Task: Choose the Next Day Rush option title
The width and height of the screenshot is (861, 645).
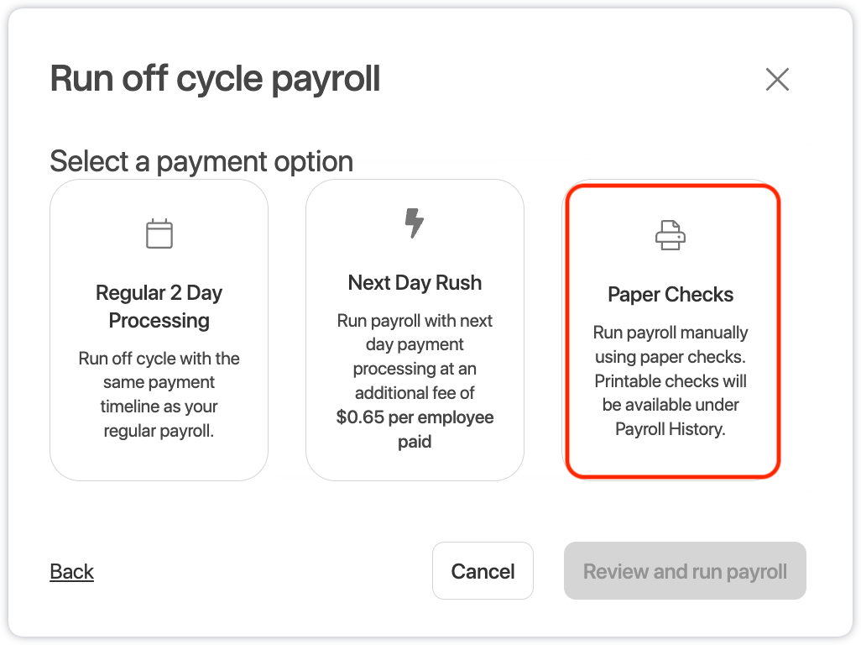Action: [415, 283]
